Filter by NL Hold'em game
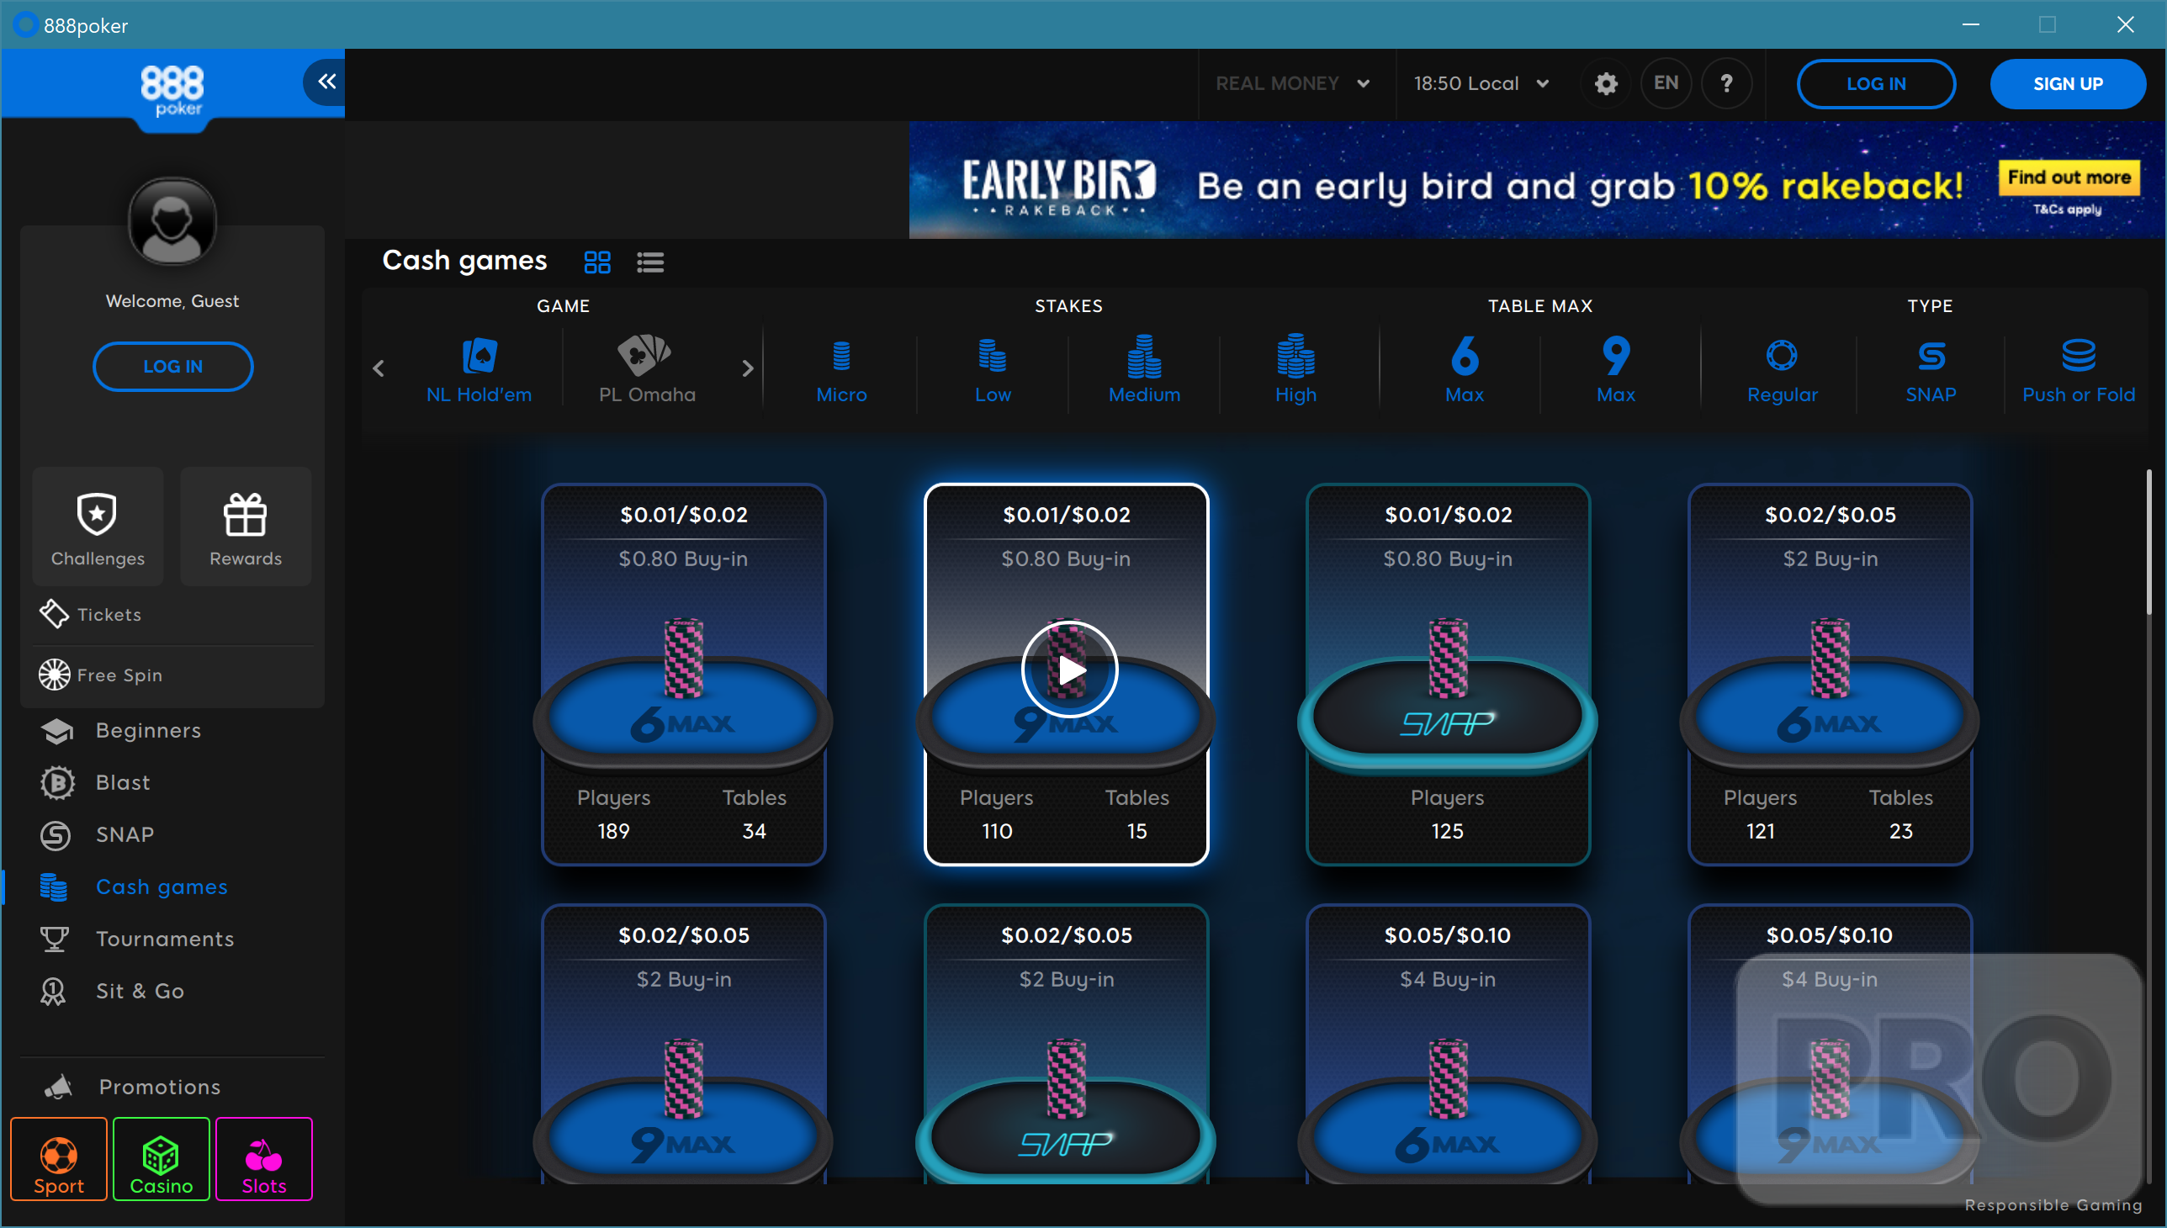Image resolution: width=2167 pixels, height=1228 pixels. click(479, 369)
